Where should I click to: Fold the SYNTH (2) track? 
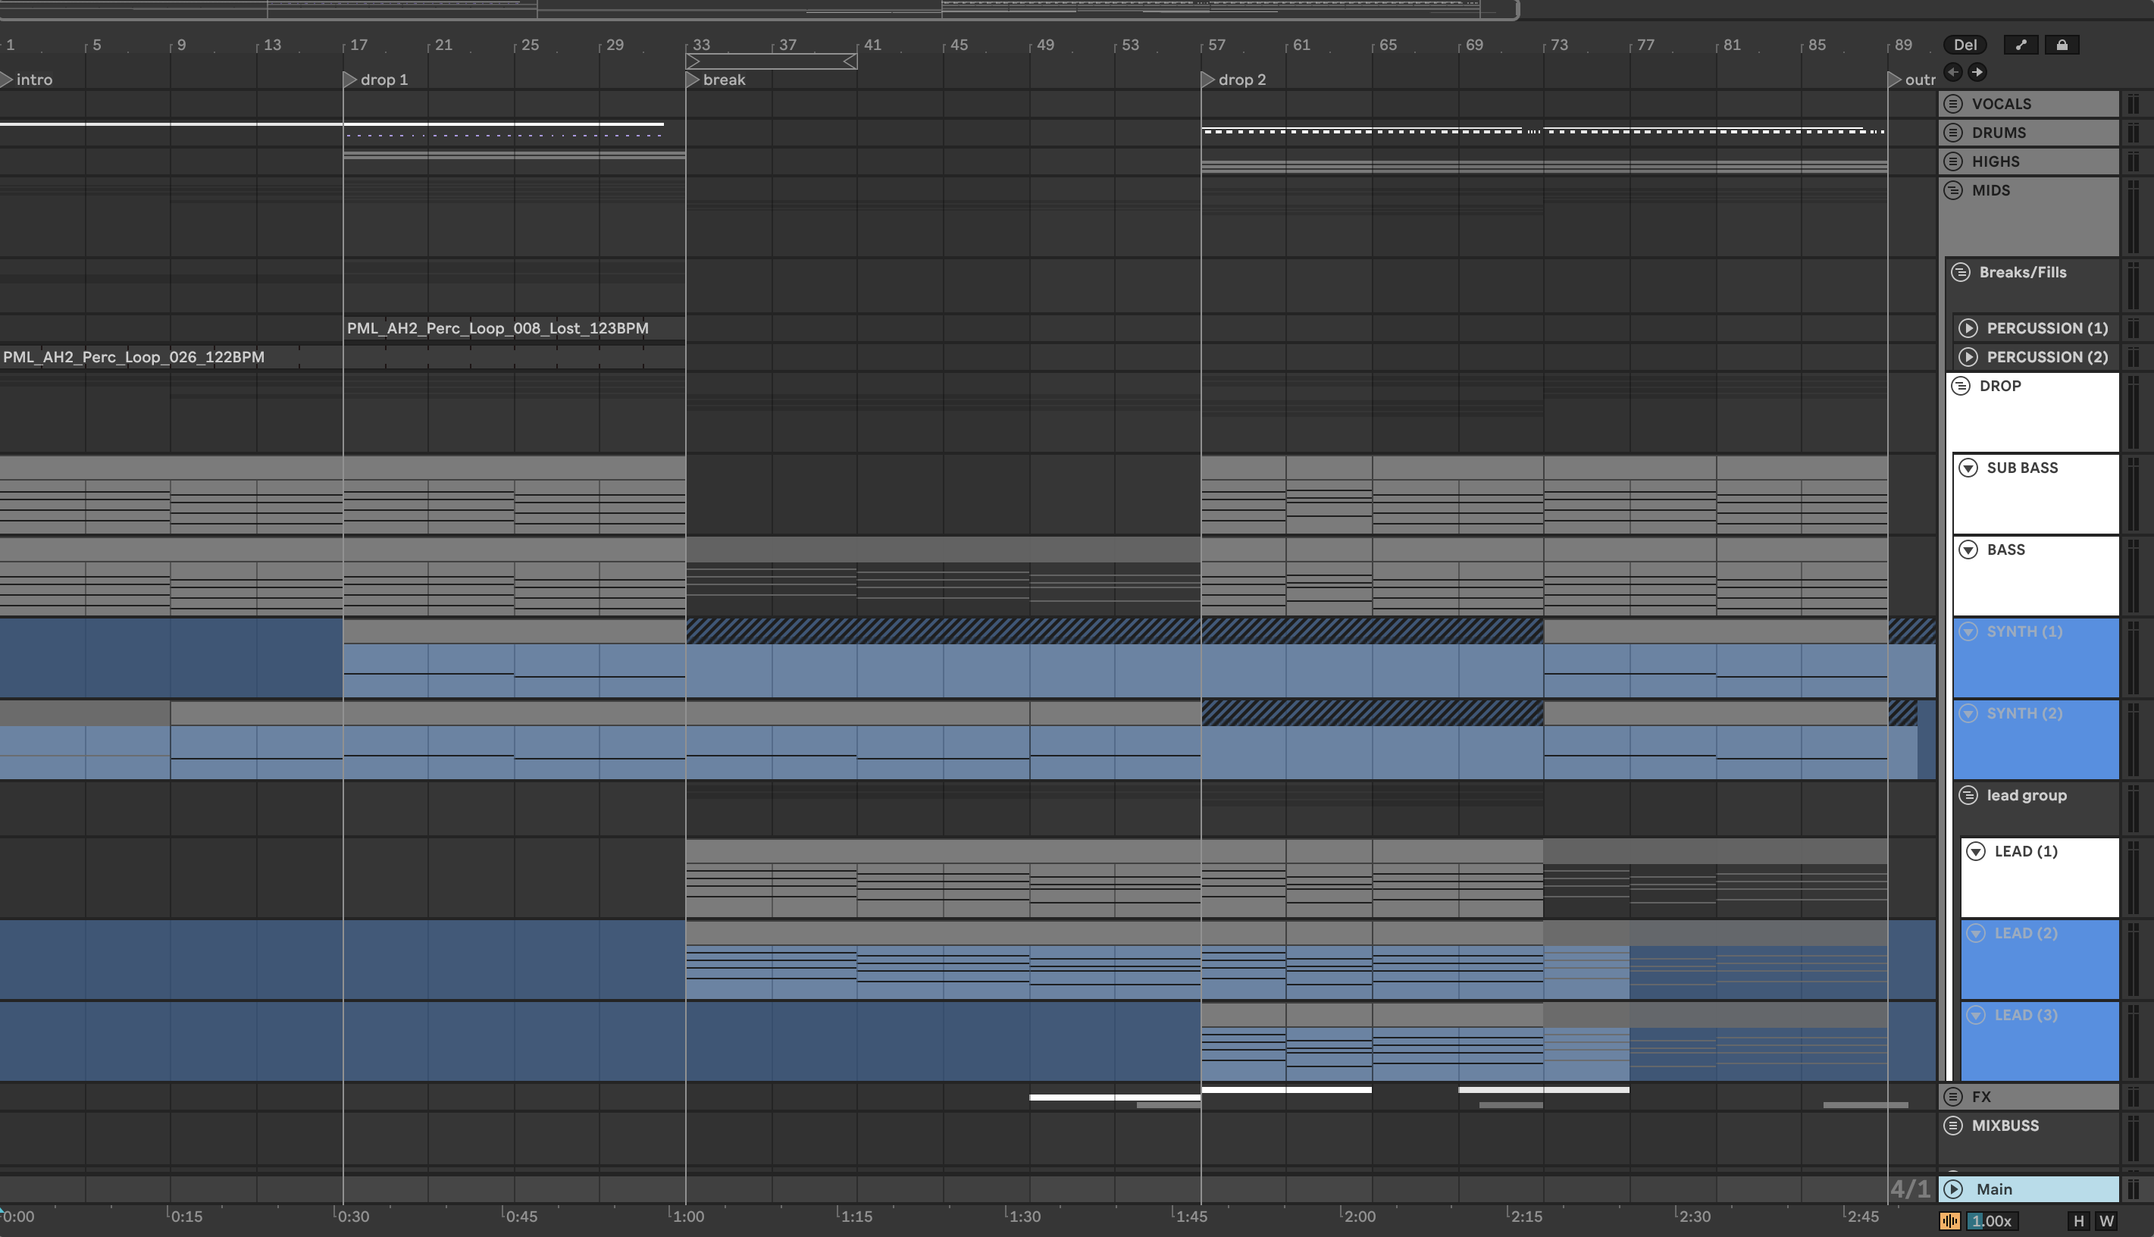click(1968, 714)
